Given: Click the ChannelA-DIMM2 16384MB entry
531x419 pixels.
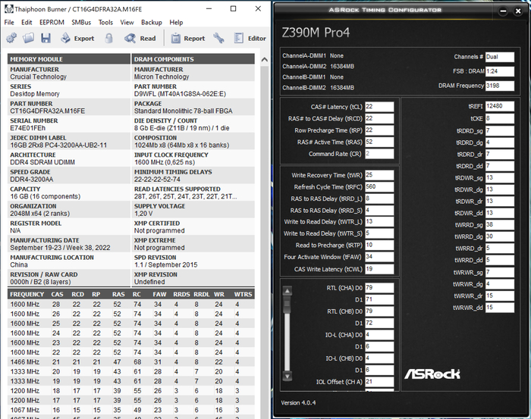Looking at the screenshot, I should (x=319, y=66).
